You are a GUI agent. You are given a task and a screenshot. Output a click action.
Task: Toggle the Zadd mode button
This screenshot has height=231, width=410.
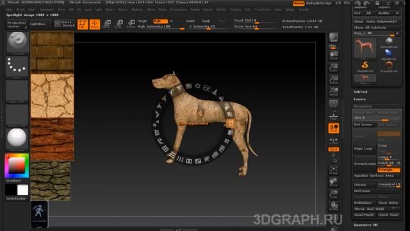tap(190, 21)
